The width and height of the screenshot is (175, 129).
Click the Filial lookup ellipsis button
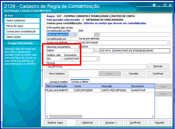tap(97, 35)
